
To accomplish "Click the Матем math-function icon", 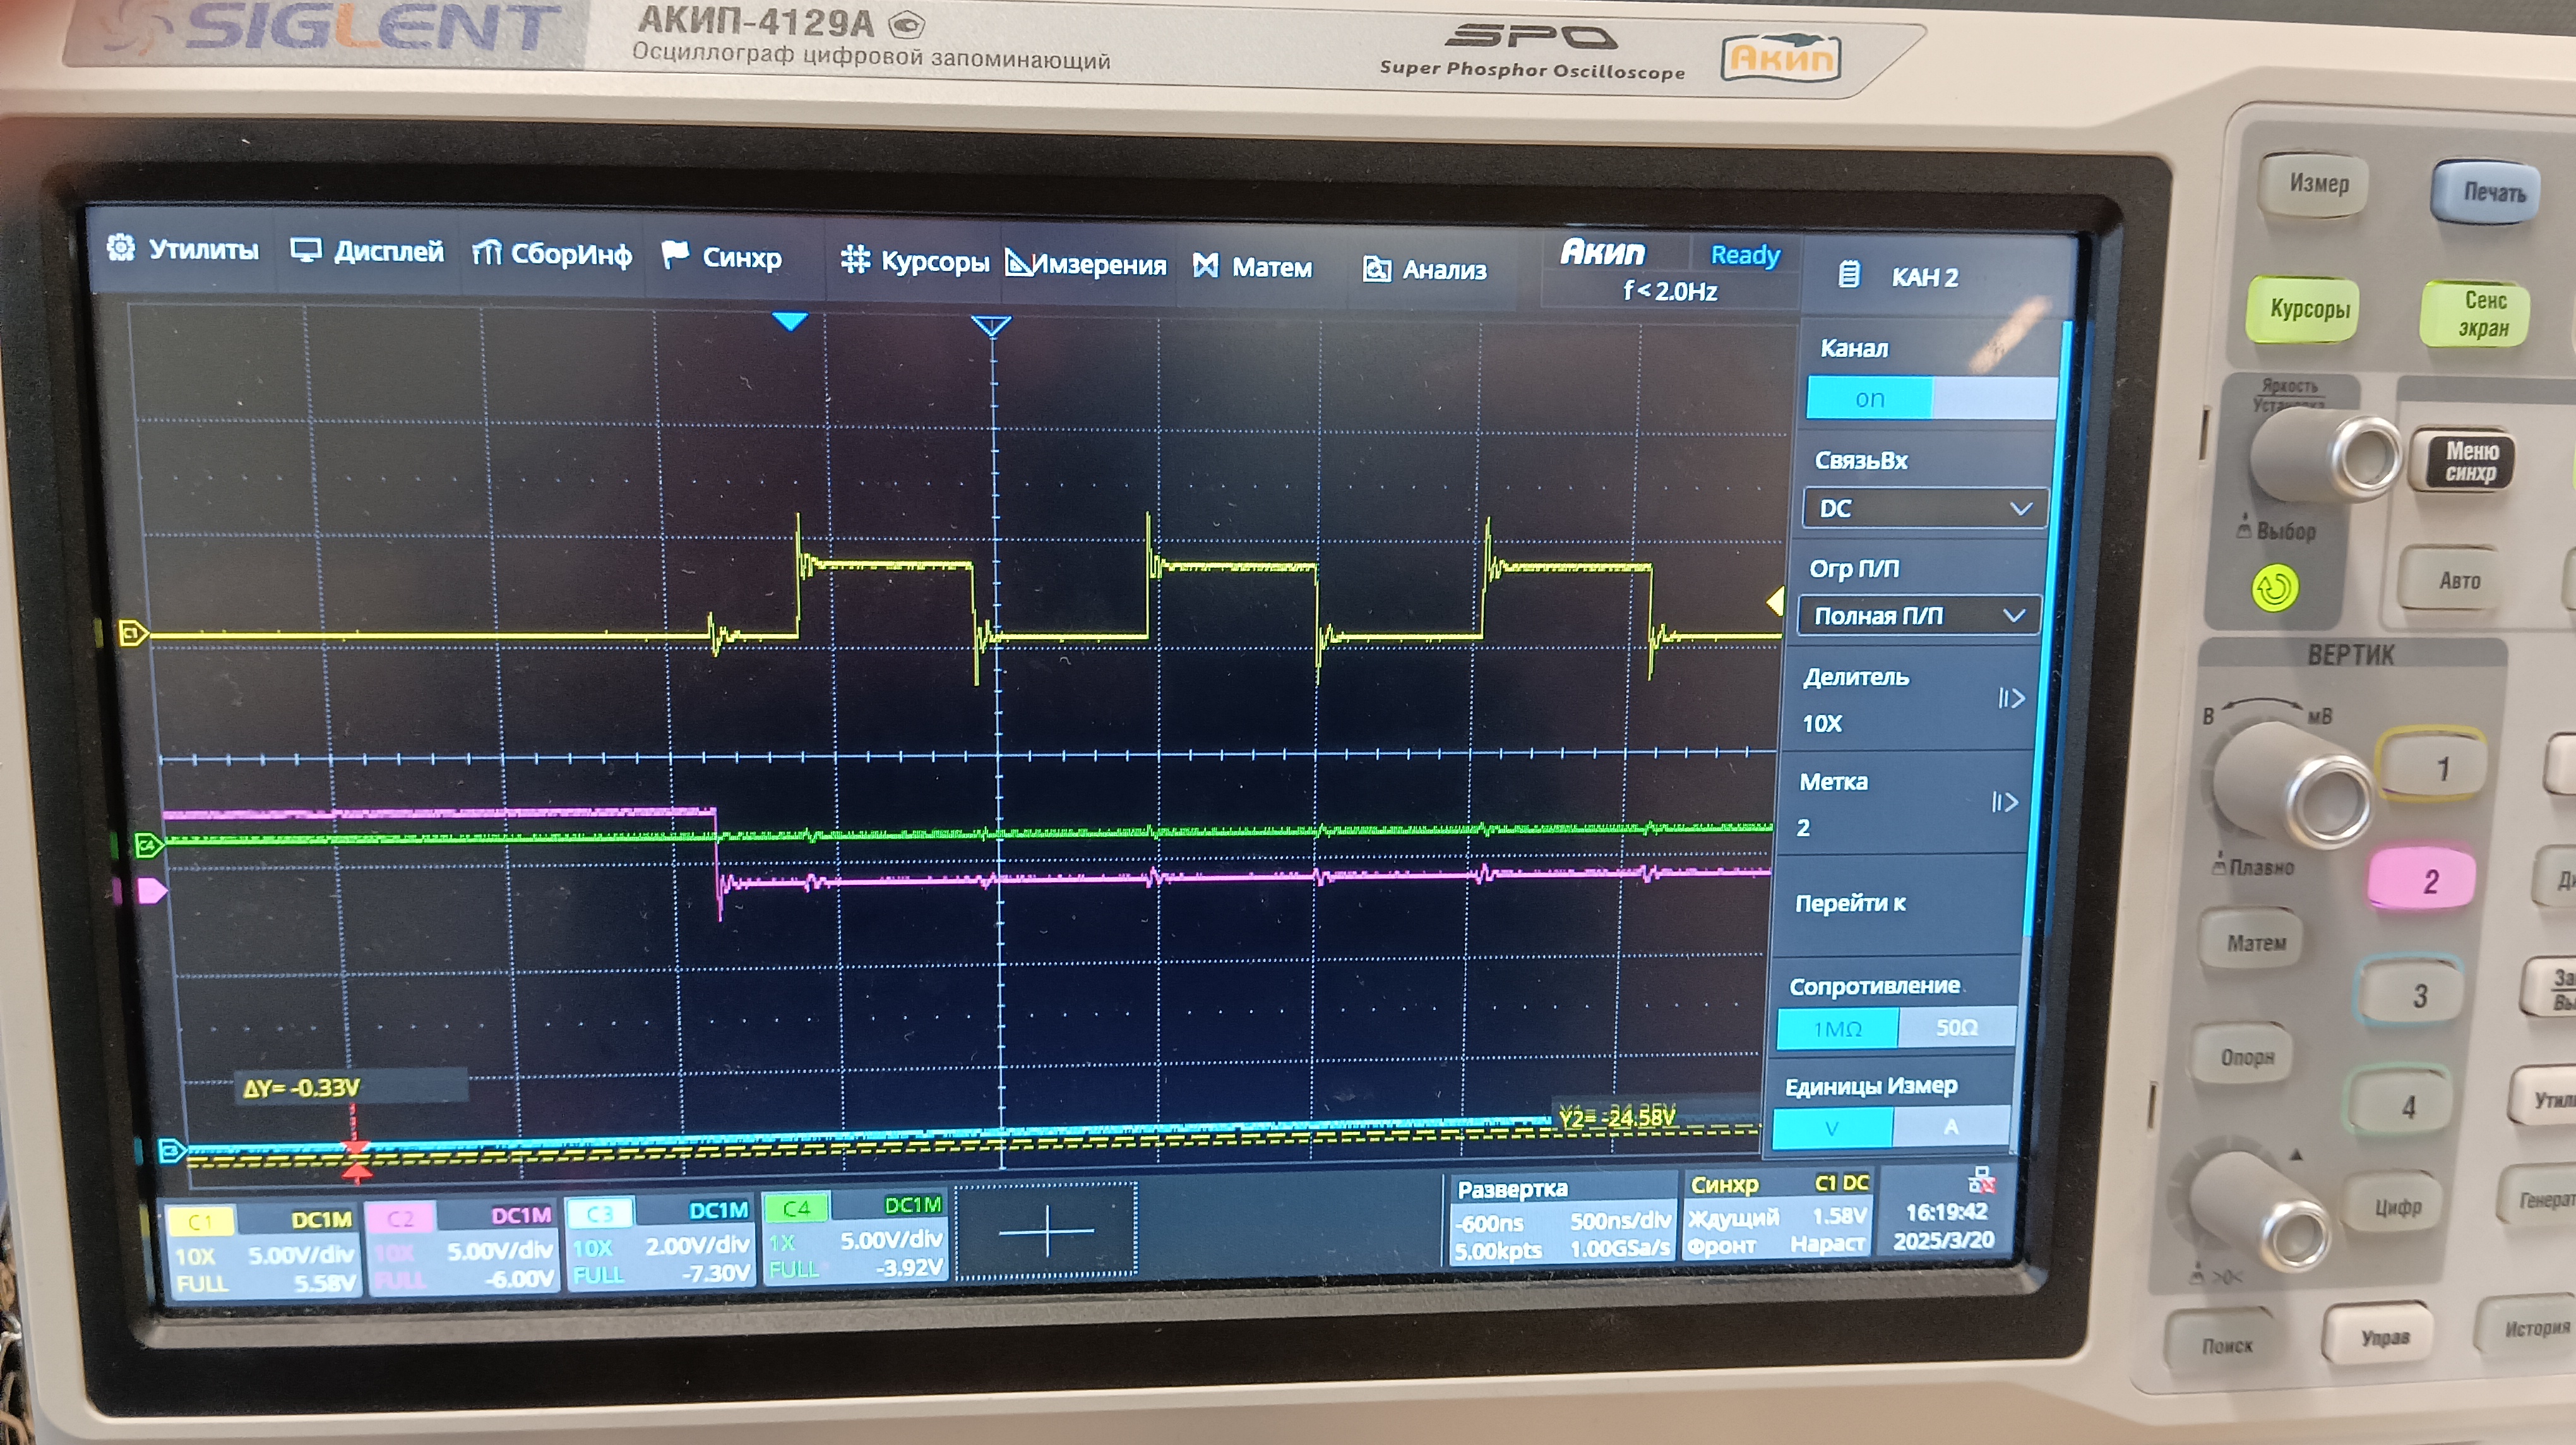I will [1206, 265].
